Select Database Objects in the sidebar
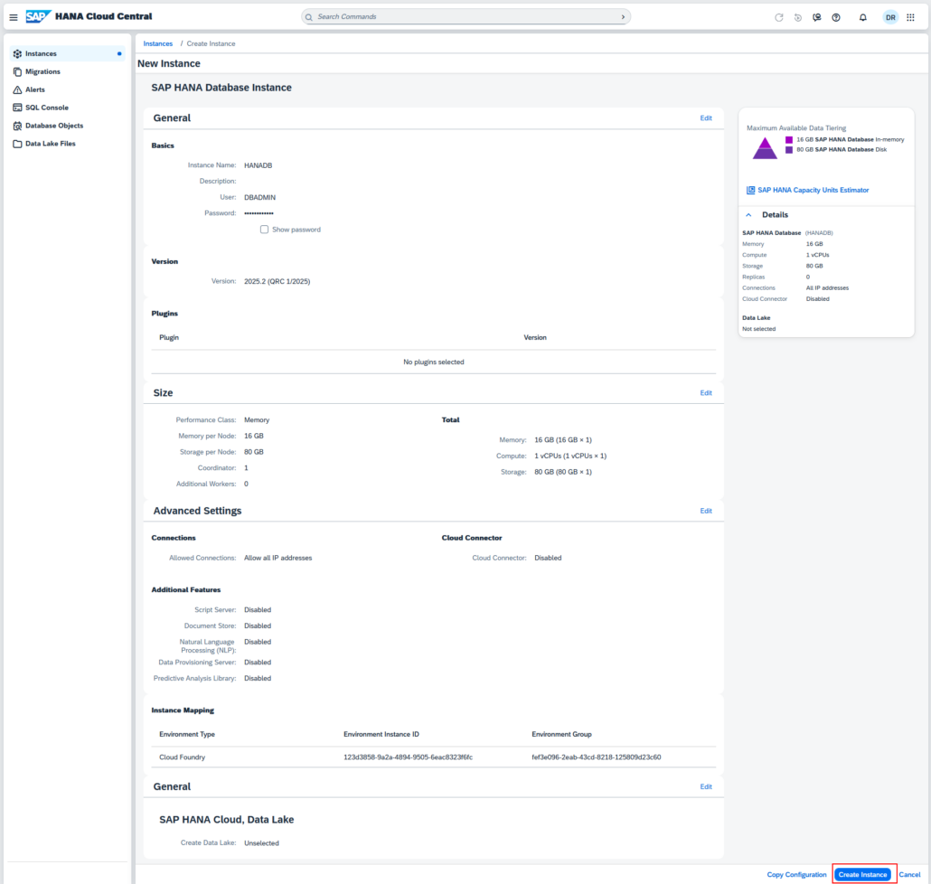 click(x=67, y=126)
